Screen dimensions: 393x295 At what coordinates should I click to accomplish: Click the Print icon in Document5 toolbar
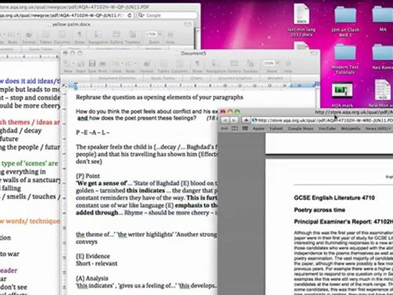(x=103, y=64)
